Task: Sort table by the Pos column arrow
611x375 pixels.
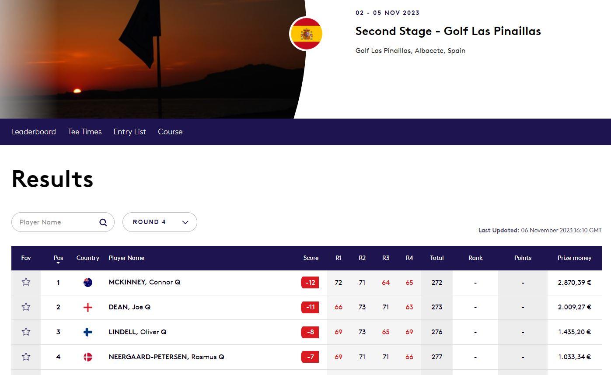Action: pyautogui.click(x=58, y=263)
